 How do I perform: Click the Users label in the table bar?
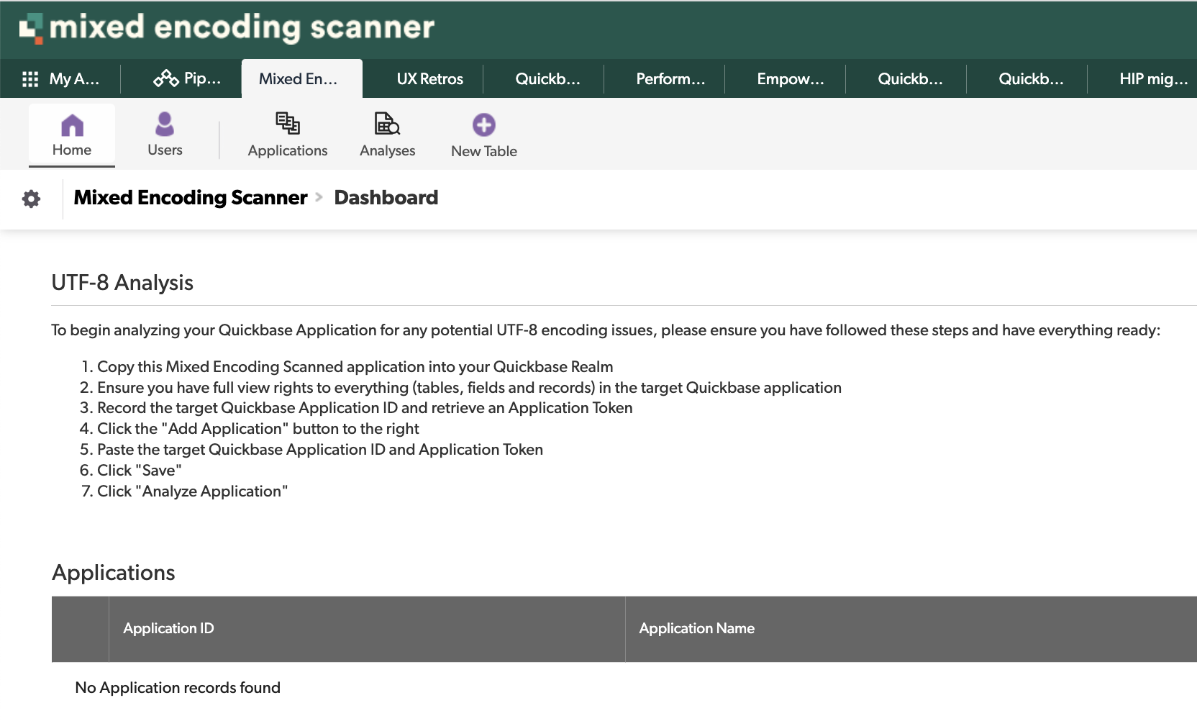click(x=165, y=150)
